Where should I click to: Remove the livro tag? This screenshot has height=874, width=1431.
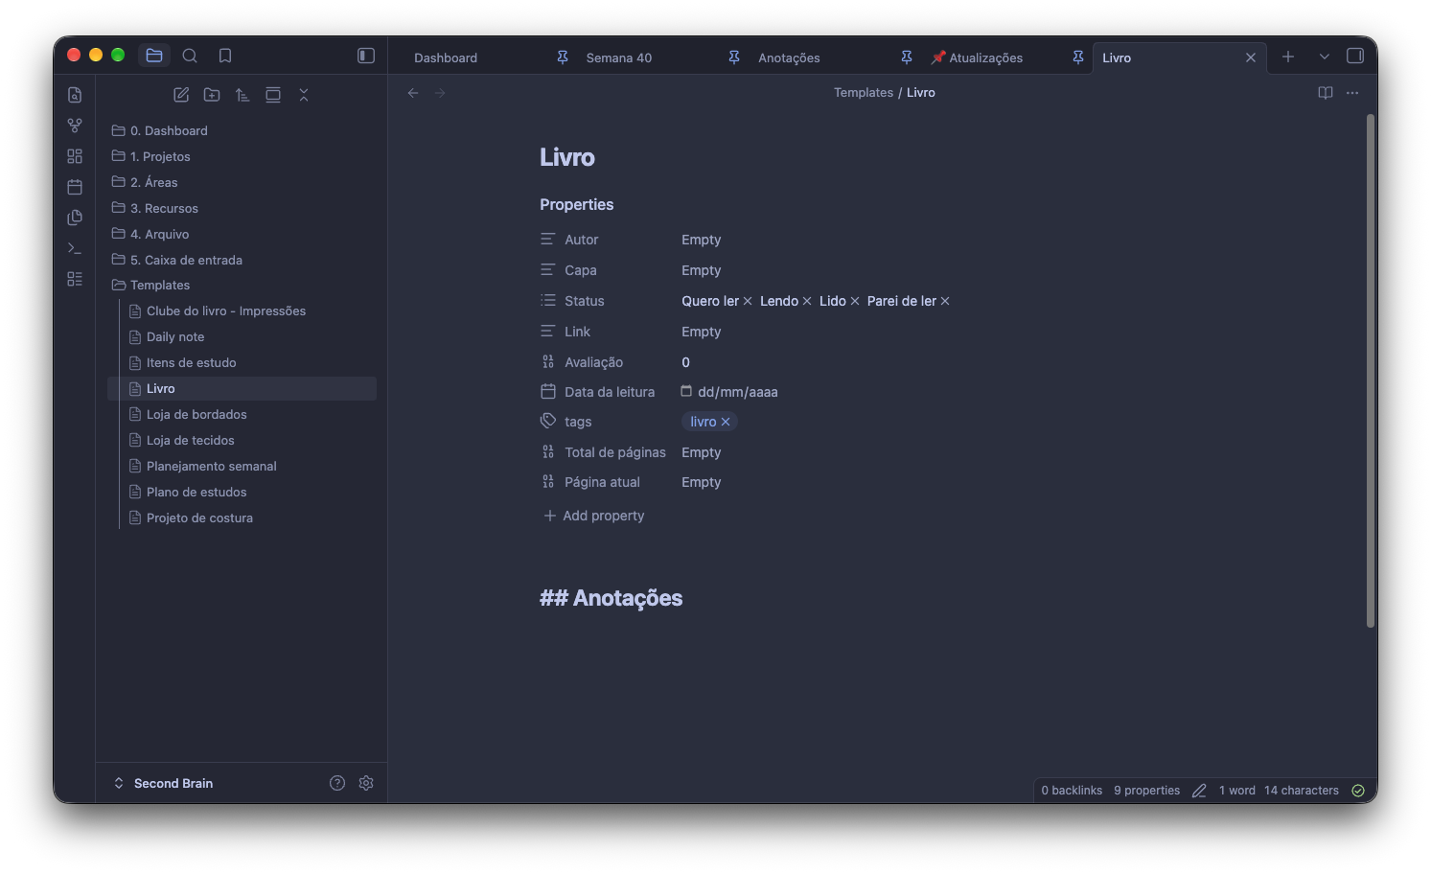(726, 422)
